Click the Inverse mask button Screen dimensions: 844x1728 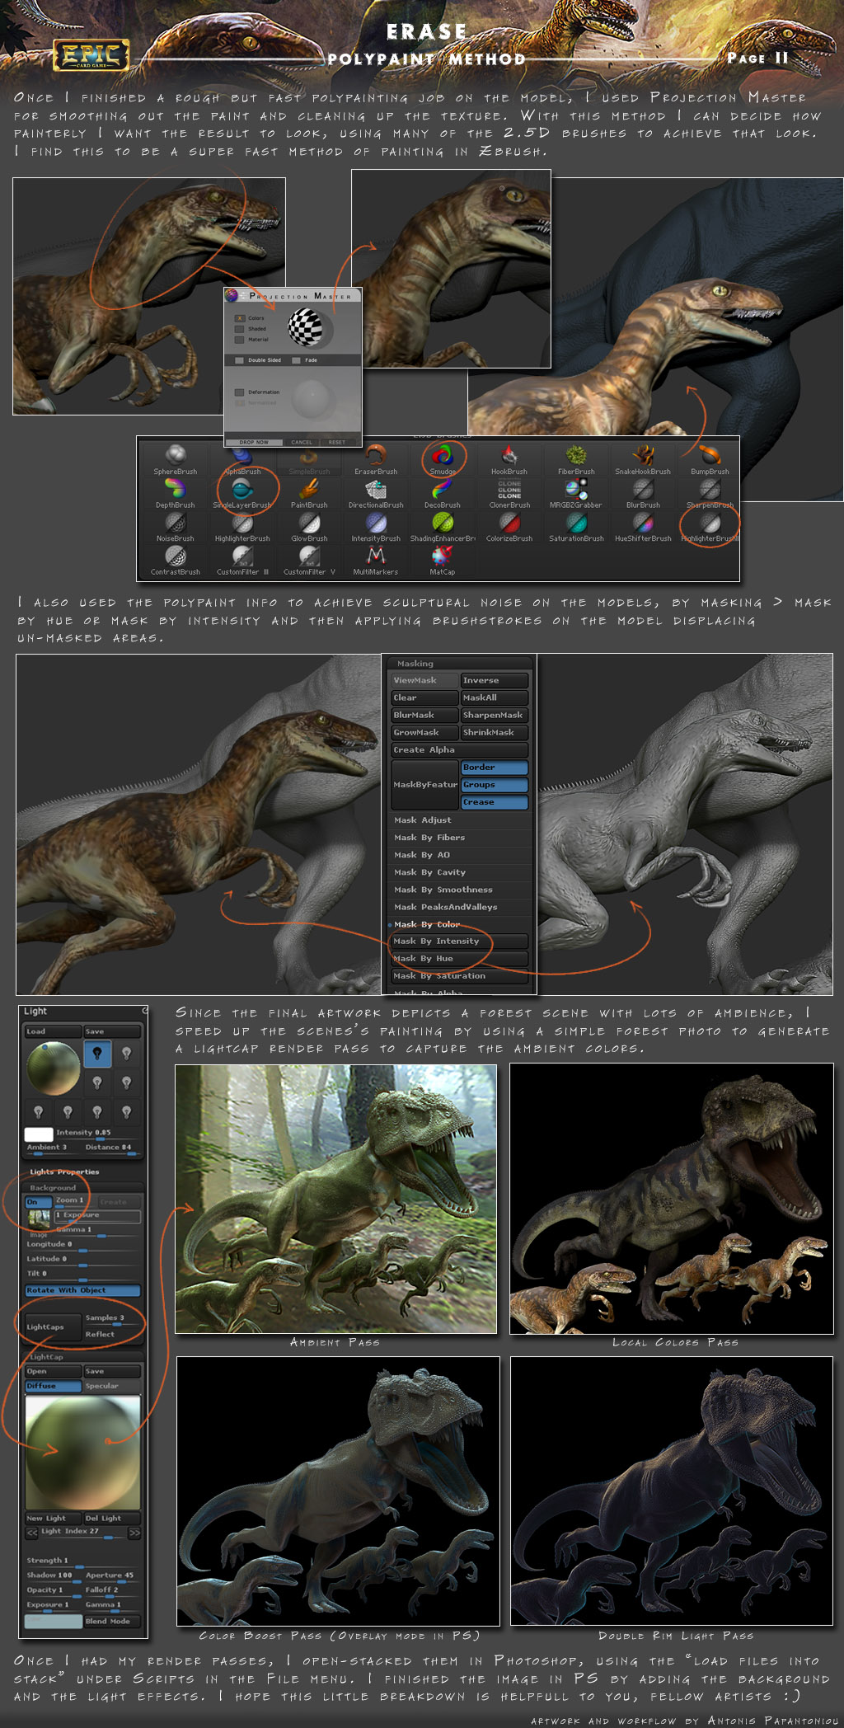tap(494, 680)
